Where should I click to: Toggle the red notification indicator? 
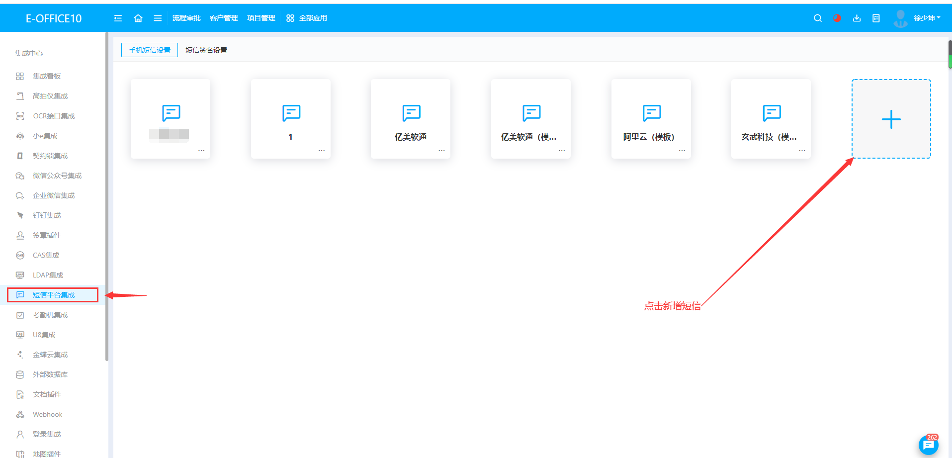click(x=837, y=18)
